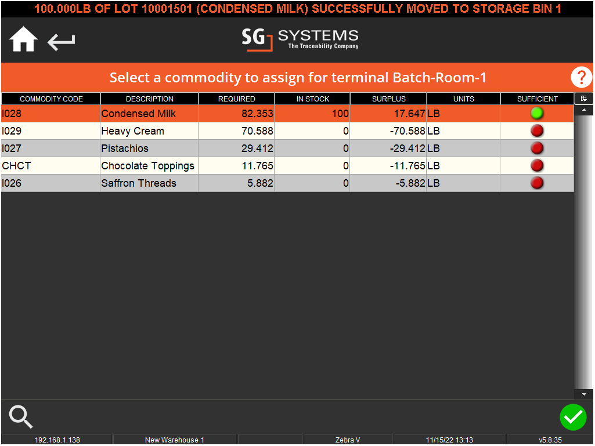Click the search magnifier icon
The height and width of the screenshot is (446, 595).
coord(20,417)
